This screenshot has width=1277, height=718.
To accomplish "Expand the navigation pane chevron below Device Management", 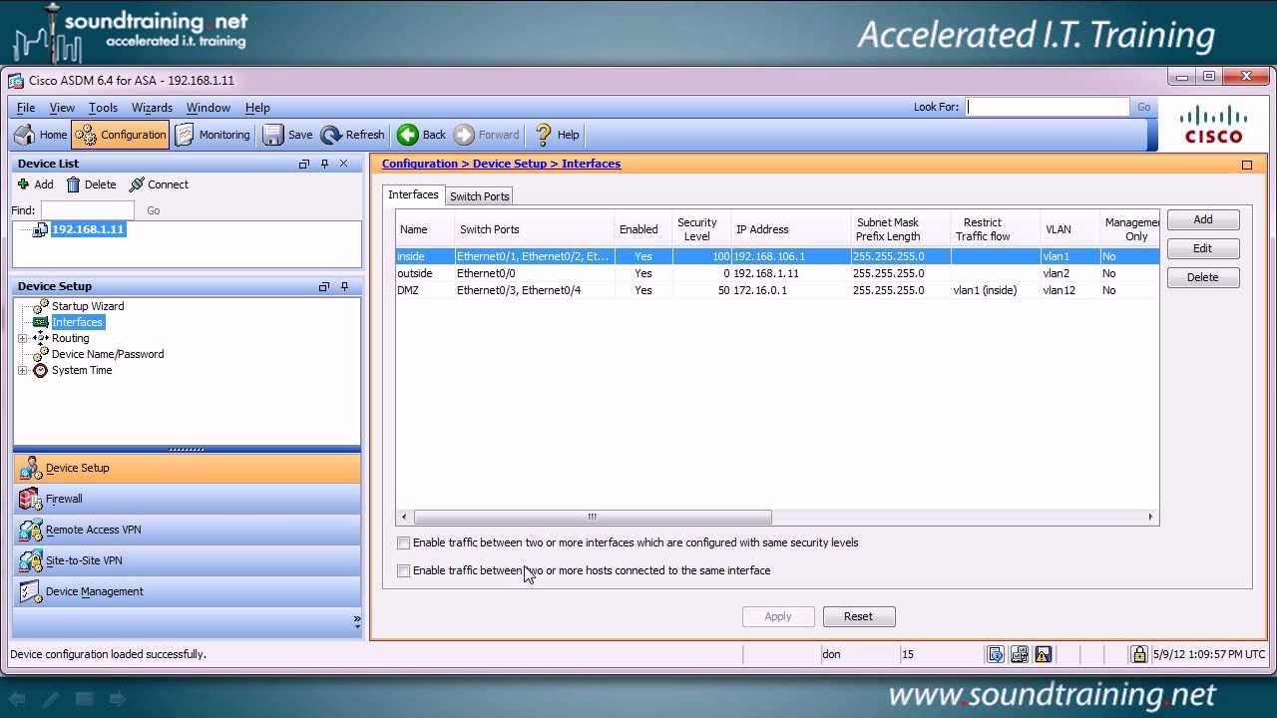I will 357,620.
